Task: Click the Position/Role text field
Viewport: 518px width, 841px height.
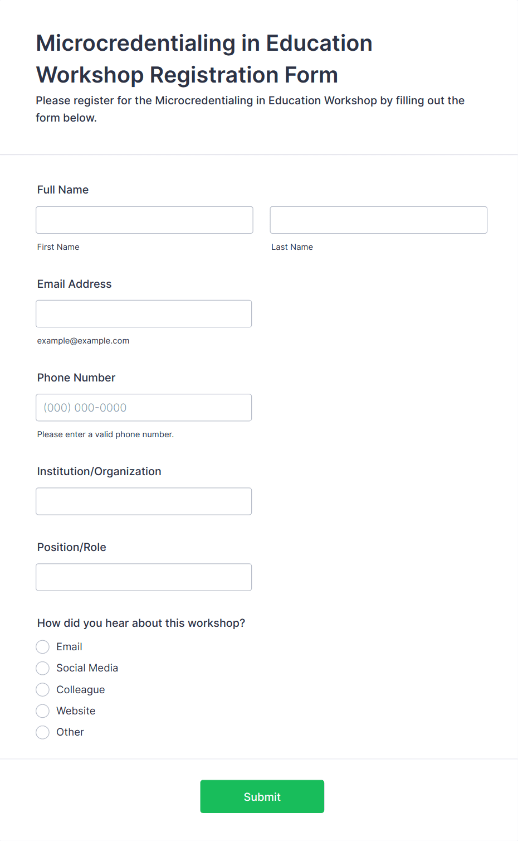Action: (144, 577)
